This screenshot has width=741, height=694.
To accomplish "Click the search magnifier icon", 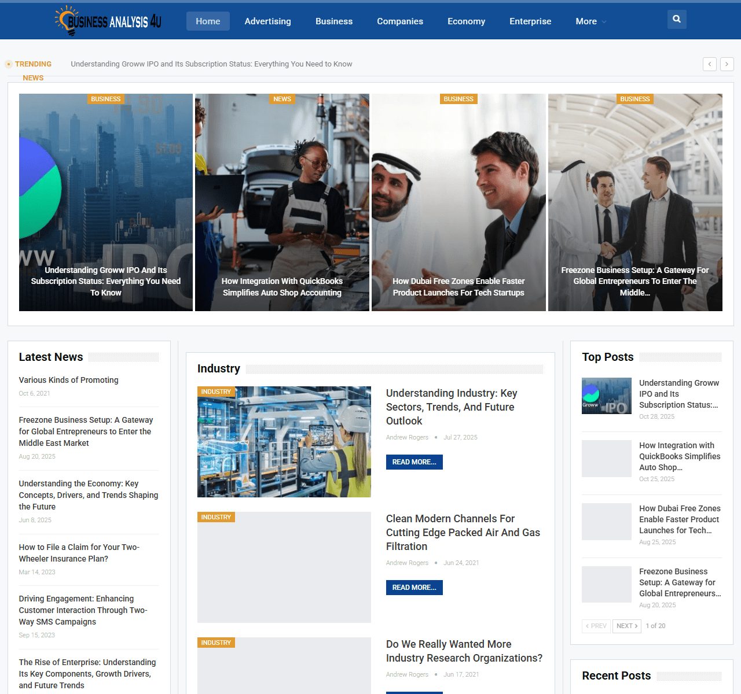I will [x=676, y=19].
